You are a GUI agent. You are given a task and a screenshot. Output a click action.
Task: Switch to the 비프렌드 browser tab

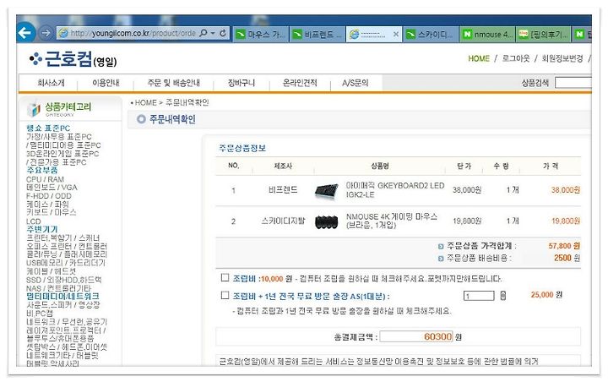(318, 35)
